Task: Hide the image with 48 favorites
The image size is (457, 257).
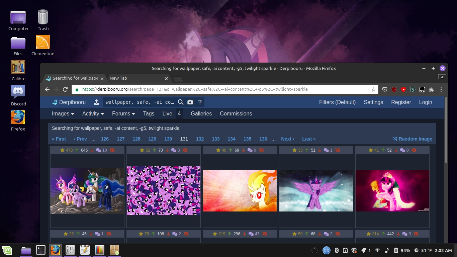Action: click(261, 150)
